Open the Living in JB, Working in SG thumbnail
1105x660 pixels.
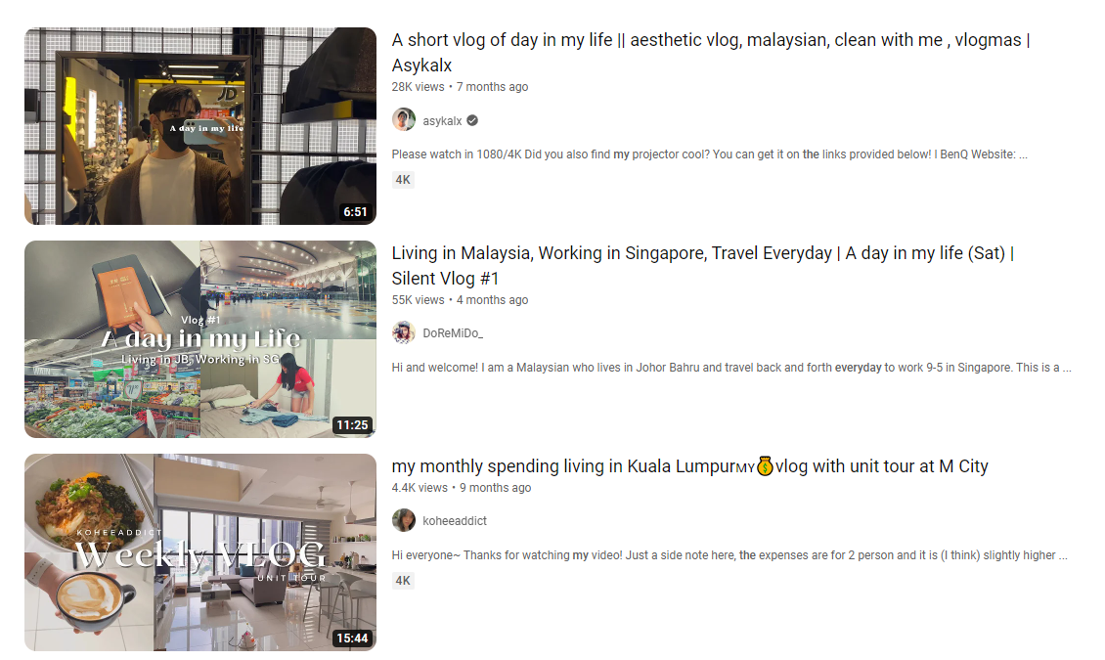pyautogui.click(x=200, y=339)
